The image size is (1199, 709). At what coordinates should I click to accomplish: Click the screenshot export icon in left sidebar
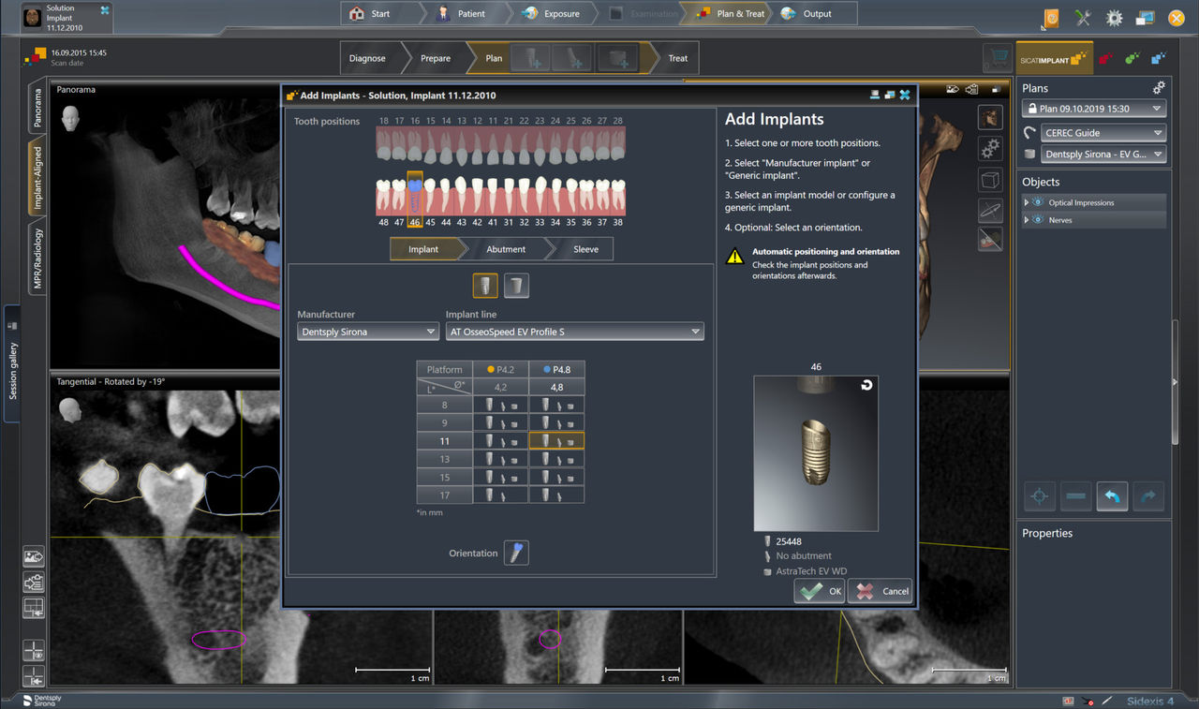[x=33, y=555]
